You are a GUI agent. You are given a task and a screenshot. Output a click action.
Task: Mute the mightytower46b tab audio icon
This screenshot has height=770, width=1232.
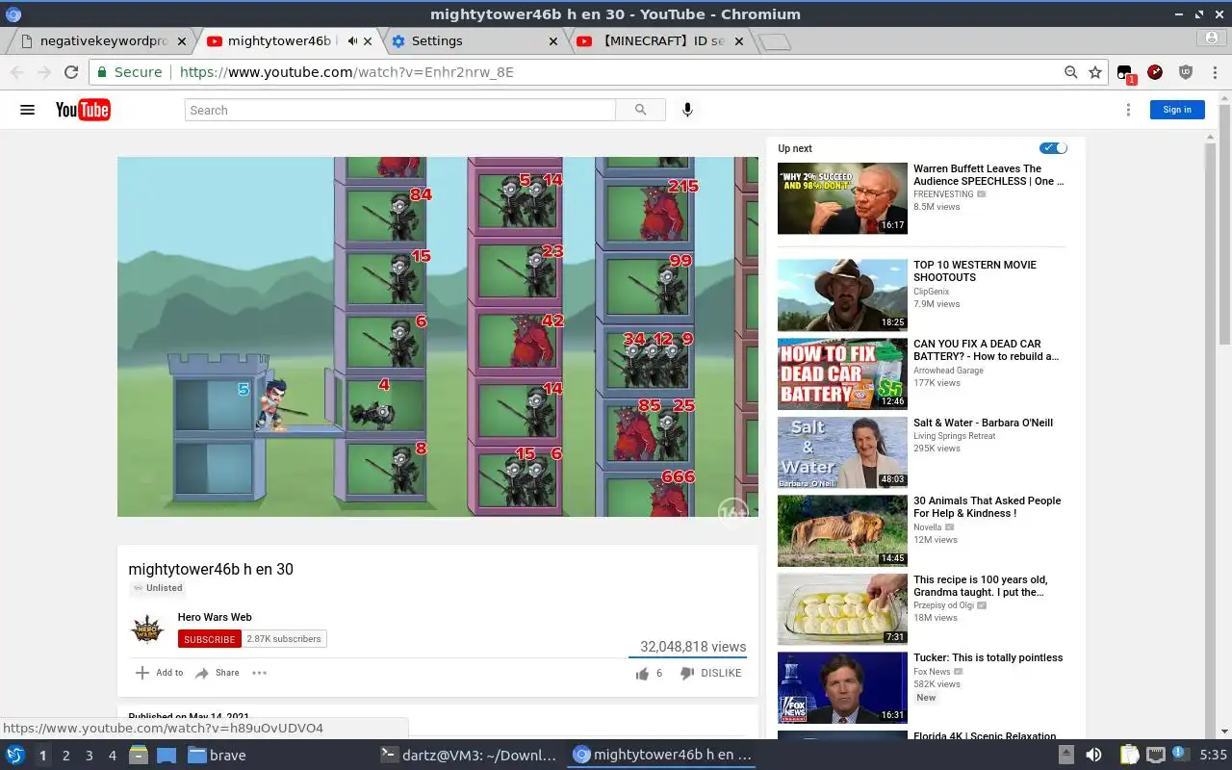point(352,41)
